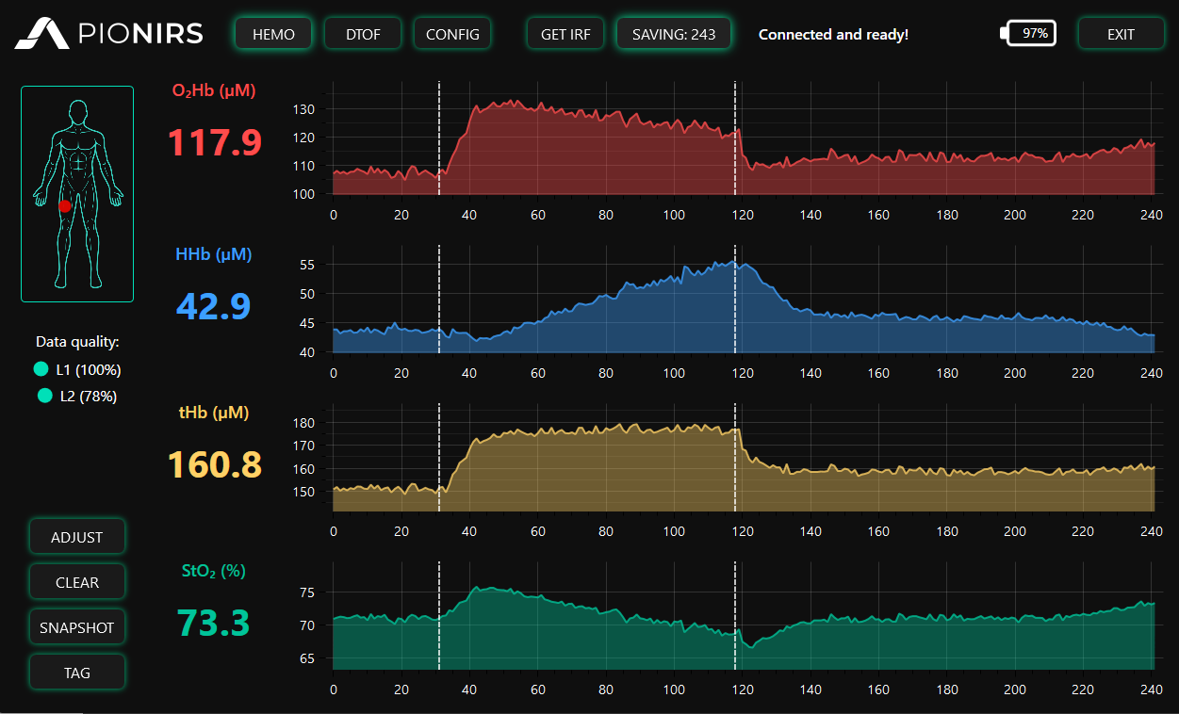Click the first dashed tag marker in the O₂Hb chart
This screenshot has height=714, width=1179.
click(x=439, y=138)
